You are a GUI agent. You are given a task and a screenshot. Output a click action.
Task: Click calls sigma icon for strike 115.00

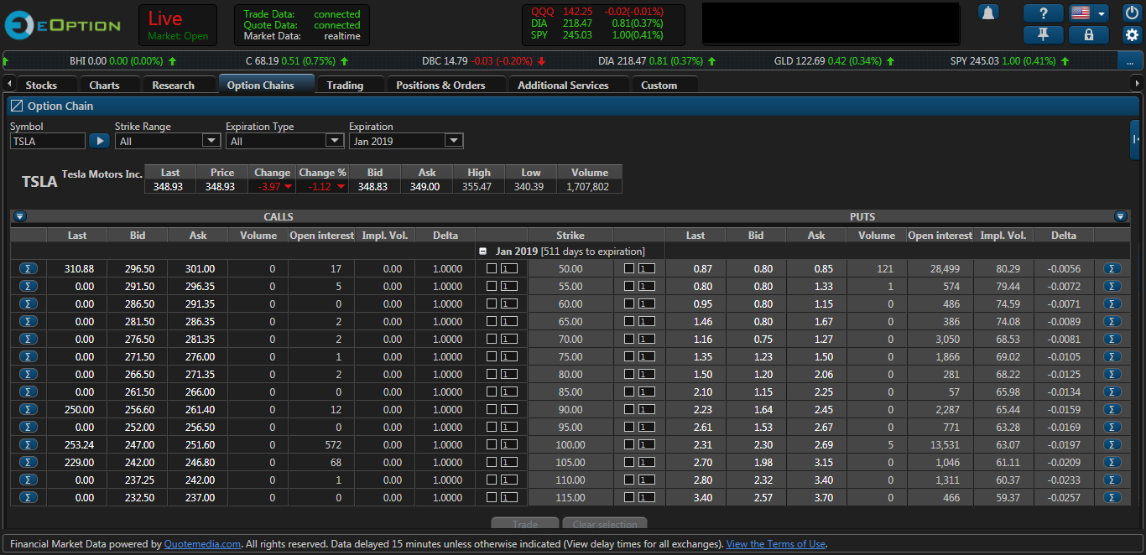(x=29, y=497)
